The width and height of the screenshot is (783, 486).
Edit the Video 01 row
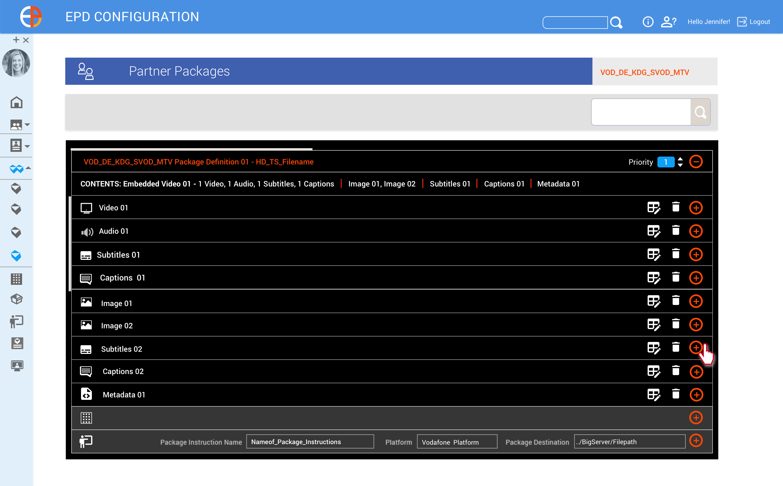click(654, 208)
